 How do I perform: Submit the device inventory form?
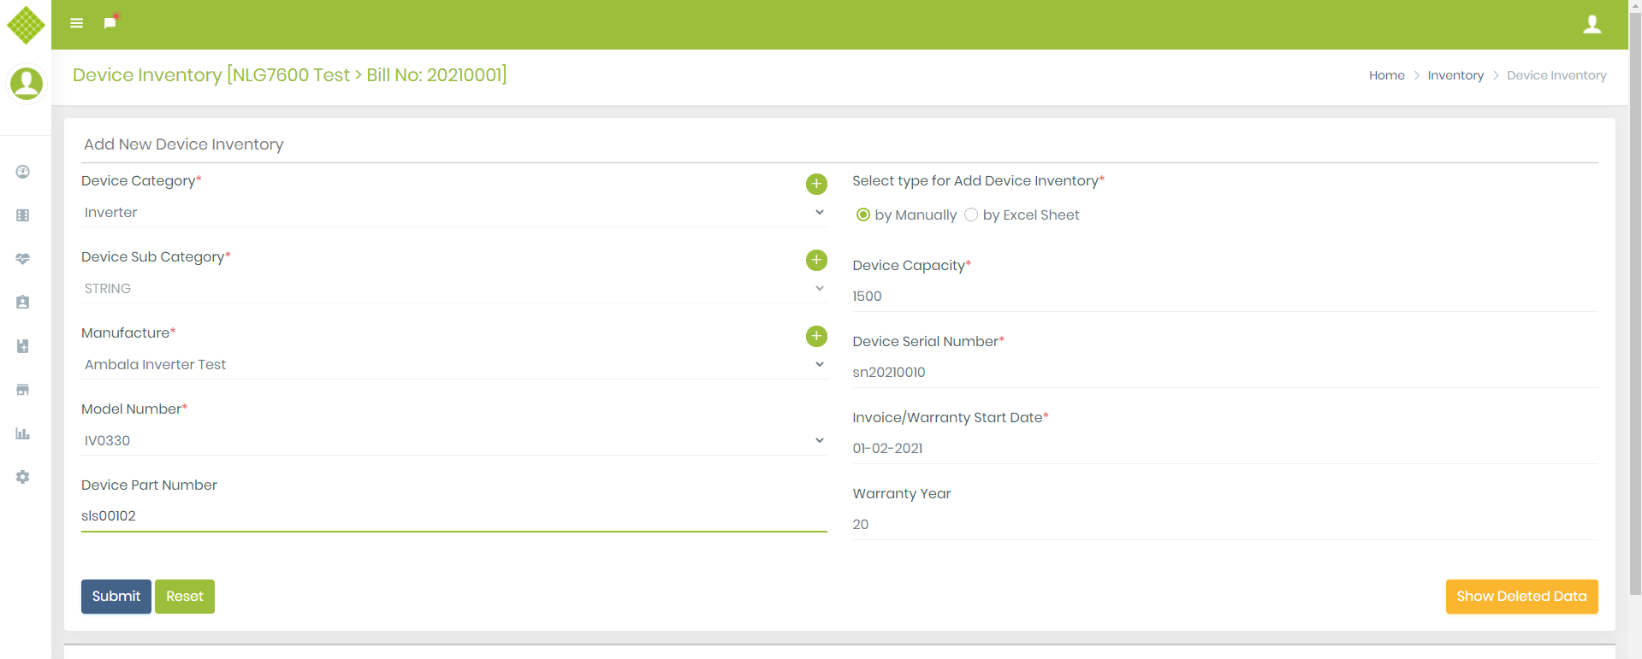point(116,597)
